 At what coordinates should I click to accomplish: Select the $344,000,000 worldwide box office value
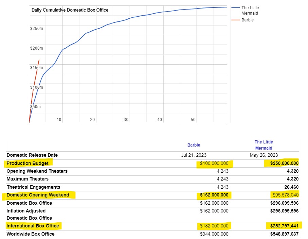click(x=214, y=234)
